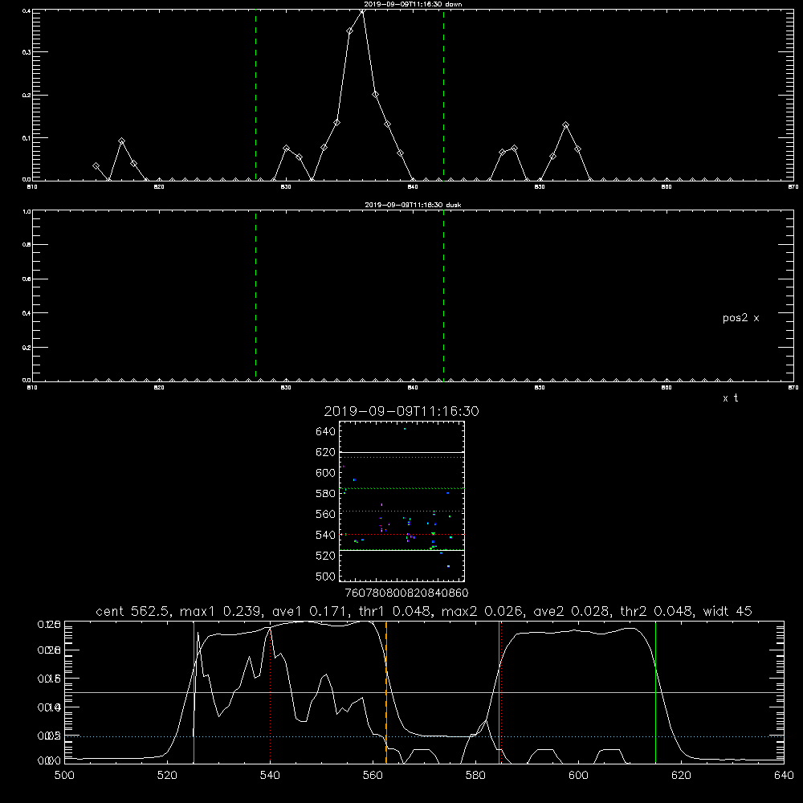Click the '620' y-axis label on scatter plot
Viewport: 803px width, 803px height.
pos(326,452)
